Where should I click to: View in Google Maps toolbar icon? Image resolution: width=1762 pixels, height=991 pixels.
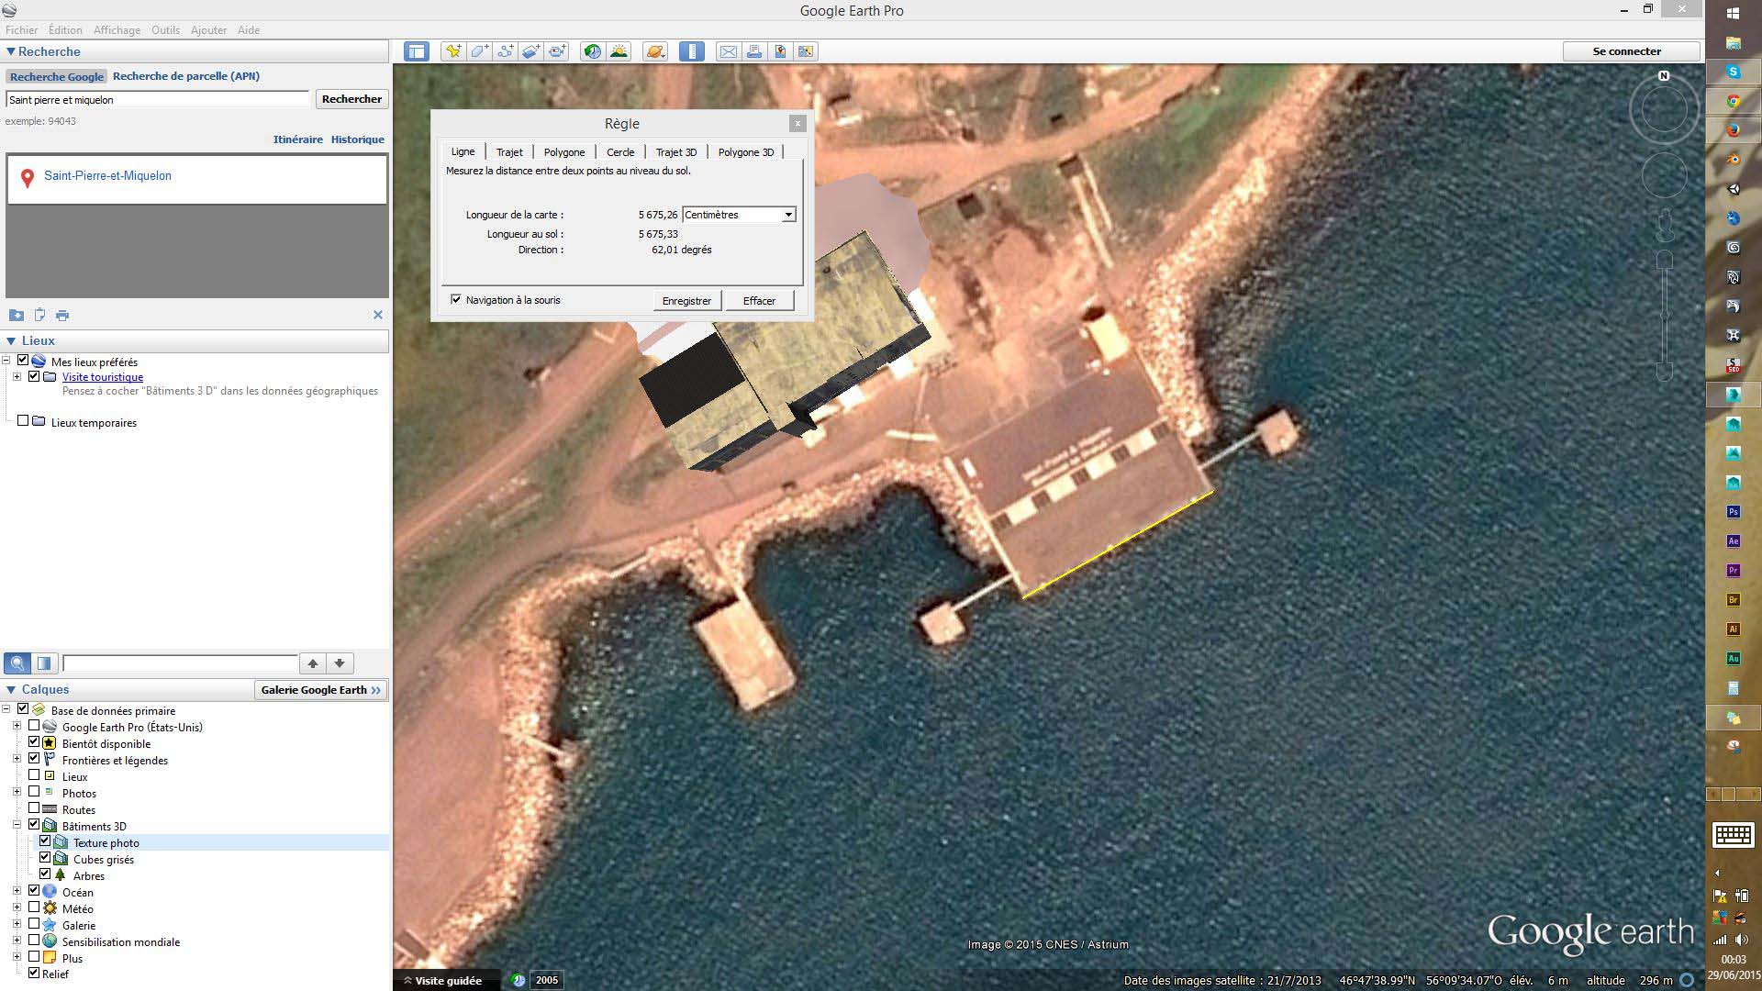click(x=807, y=51)
